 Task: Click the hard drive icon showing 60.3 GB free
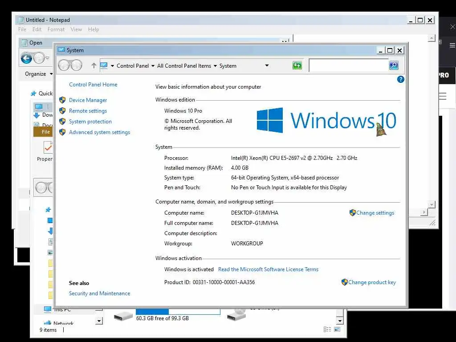pyautogui.click(x=123, y=316)
